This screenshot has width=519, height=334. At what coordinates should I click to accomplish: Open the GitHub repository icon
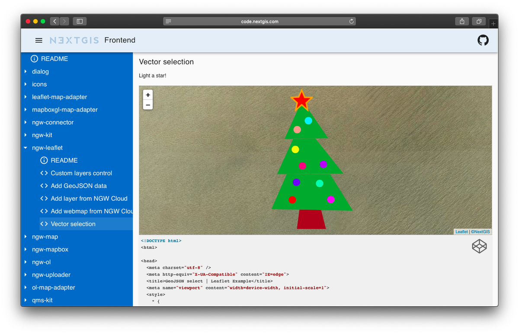483,40
